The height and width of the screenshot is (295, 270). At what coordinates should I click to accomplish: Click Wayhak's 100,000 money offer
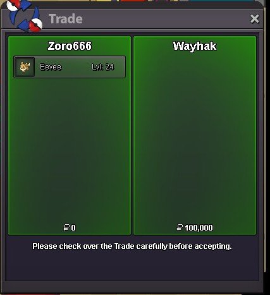pyautogui.click(x=195, y=227)
